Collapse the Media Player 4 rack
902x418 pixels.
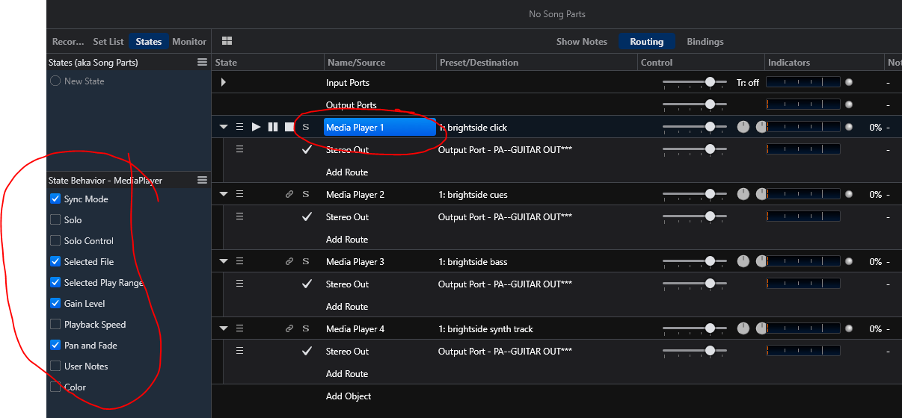(x=224, y=329)
